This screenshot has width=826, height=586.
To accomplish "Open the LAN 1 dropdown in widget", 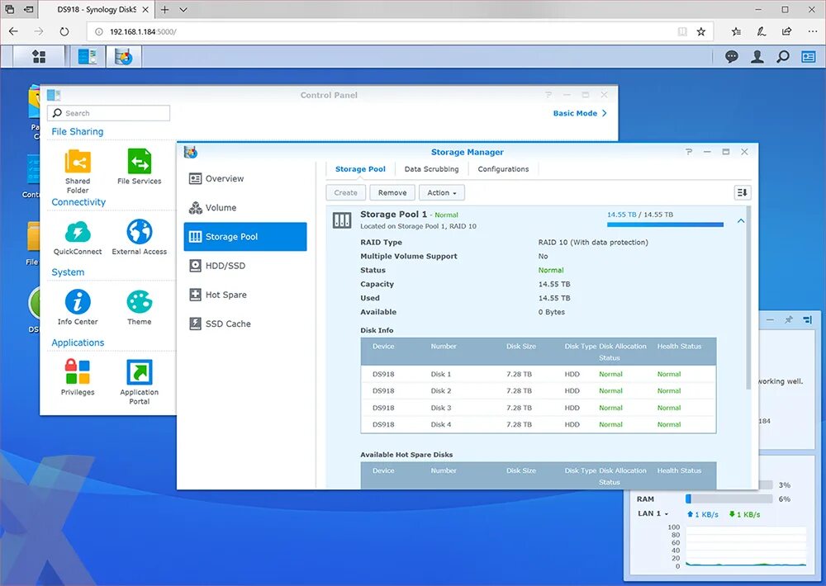I will [x=653, y=513].
